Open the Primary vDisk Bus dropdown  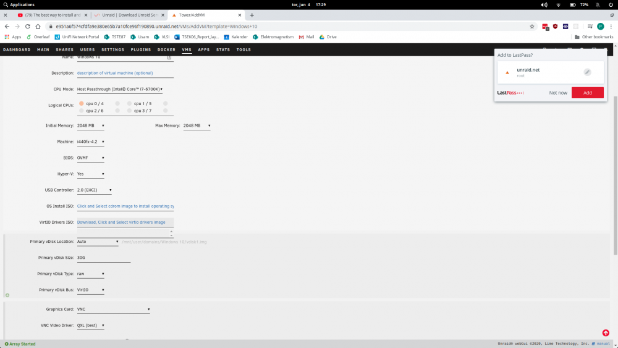91,290
